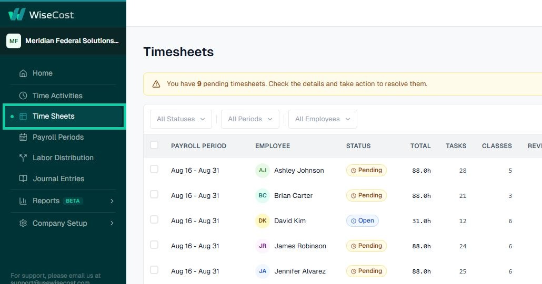This screenshot has width=542, height=284.
Task: Click the TASKS column header
Action: coord(456,146)
